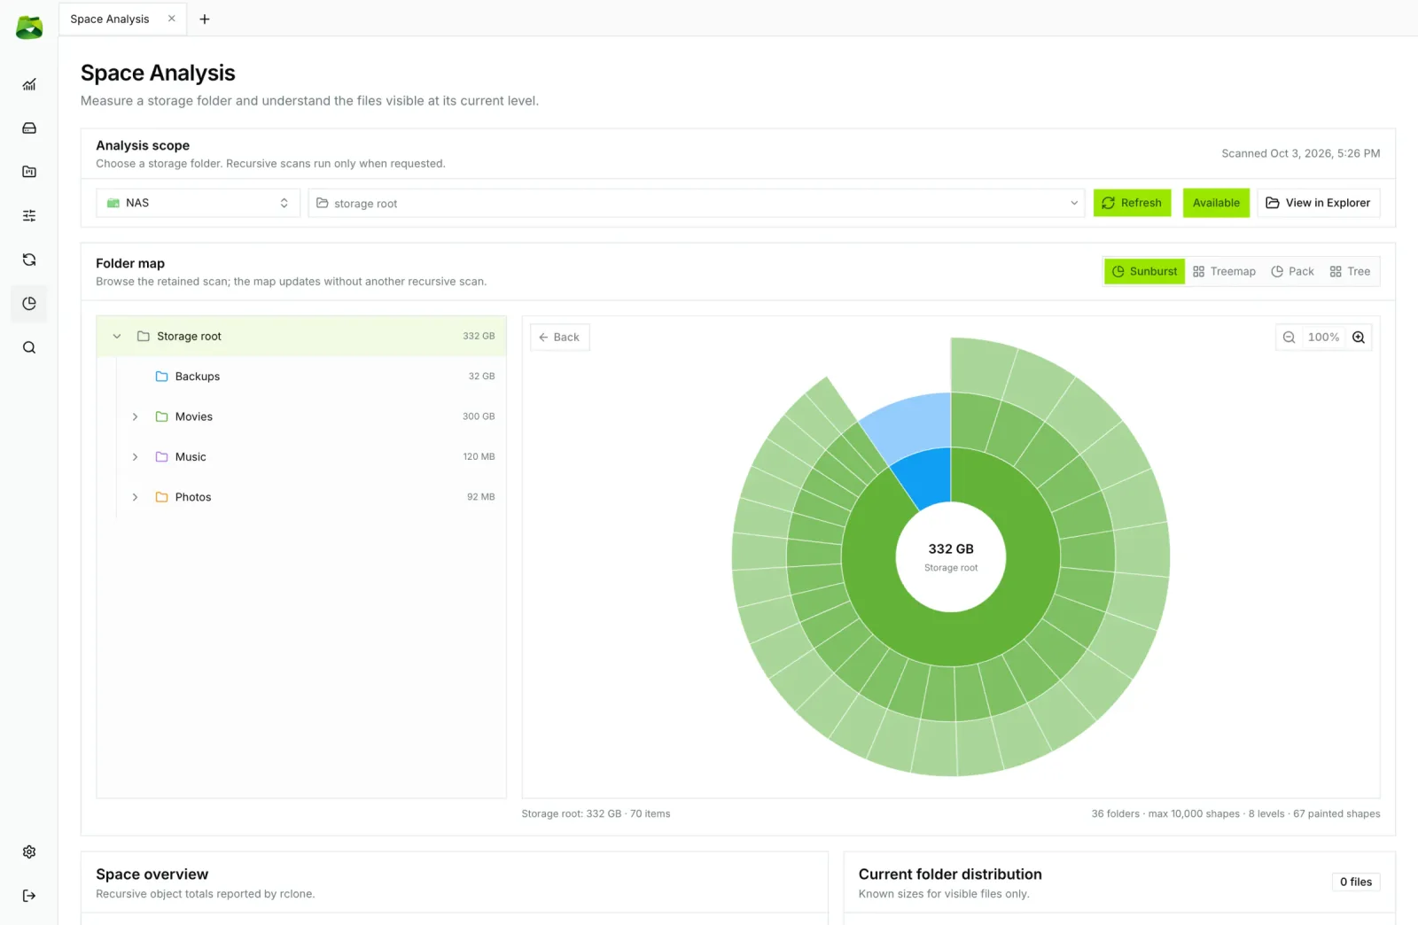The width and height of the screenshot is (1418, 925).
Task: Switch the folder map to Treemap view
Action: pos(1224,272)
